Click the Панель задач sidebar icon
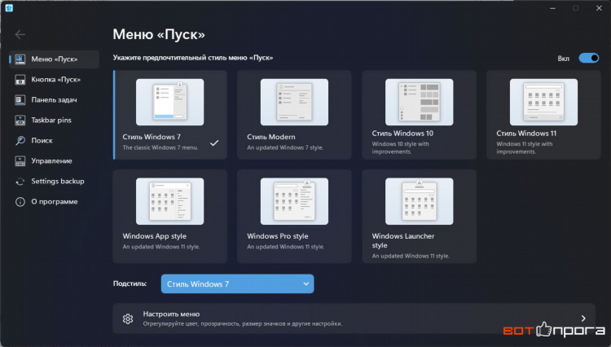Image resolution: width=611 pixels, height=347 pixels. tap(20, 100)
